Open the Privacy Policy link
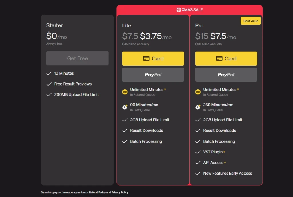 coord(120,192)
